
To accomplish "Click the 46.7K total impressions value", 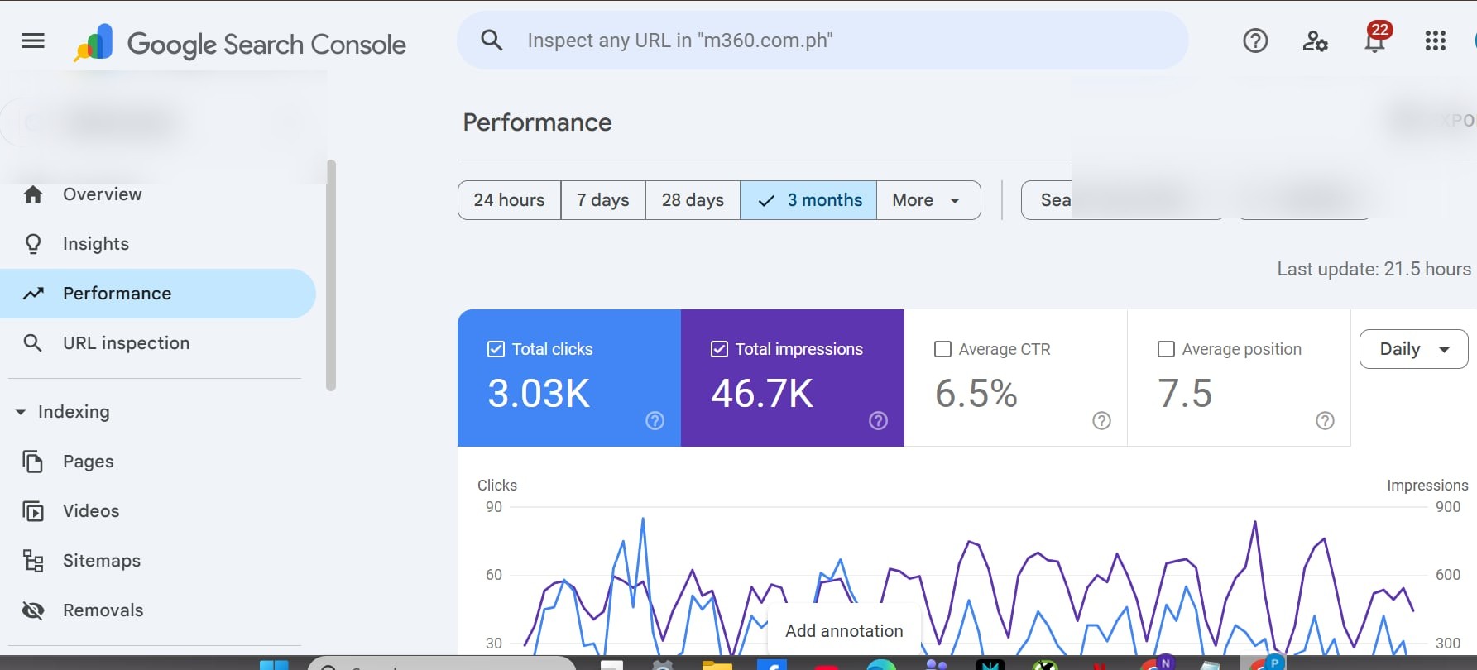I will (x=762, y=393).
